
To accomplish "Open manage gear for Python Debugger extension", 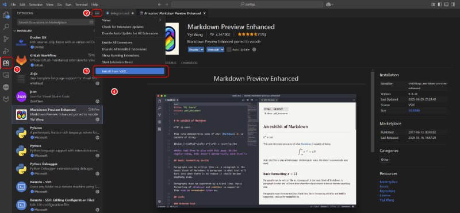I will (97, 173).
